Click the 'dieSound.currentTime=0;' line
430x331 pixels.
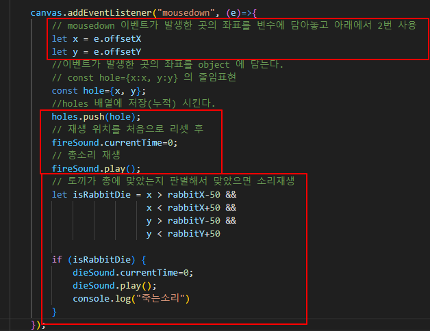tap(133, 273)
